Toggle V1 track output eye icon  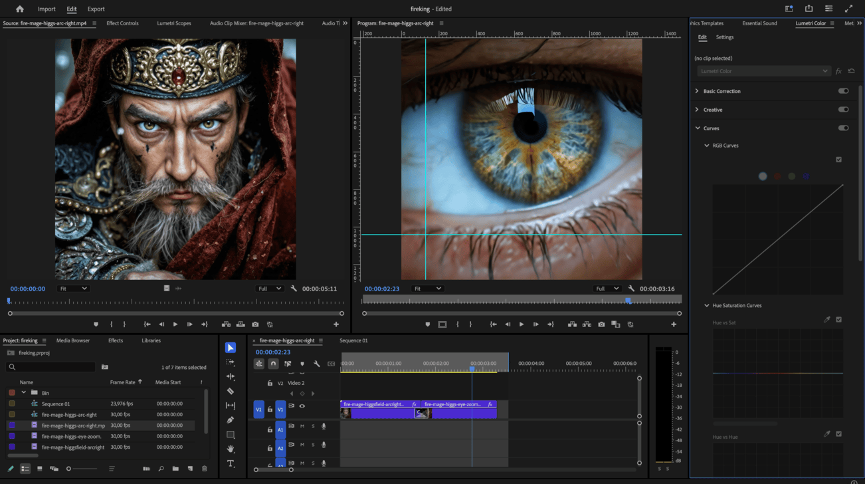(x=302, y=406)
